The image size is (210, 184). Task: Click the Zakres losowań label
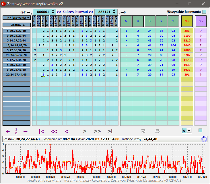75,12
